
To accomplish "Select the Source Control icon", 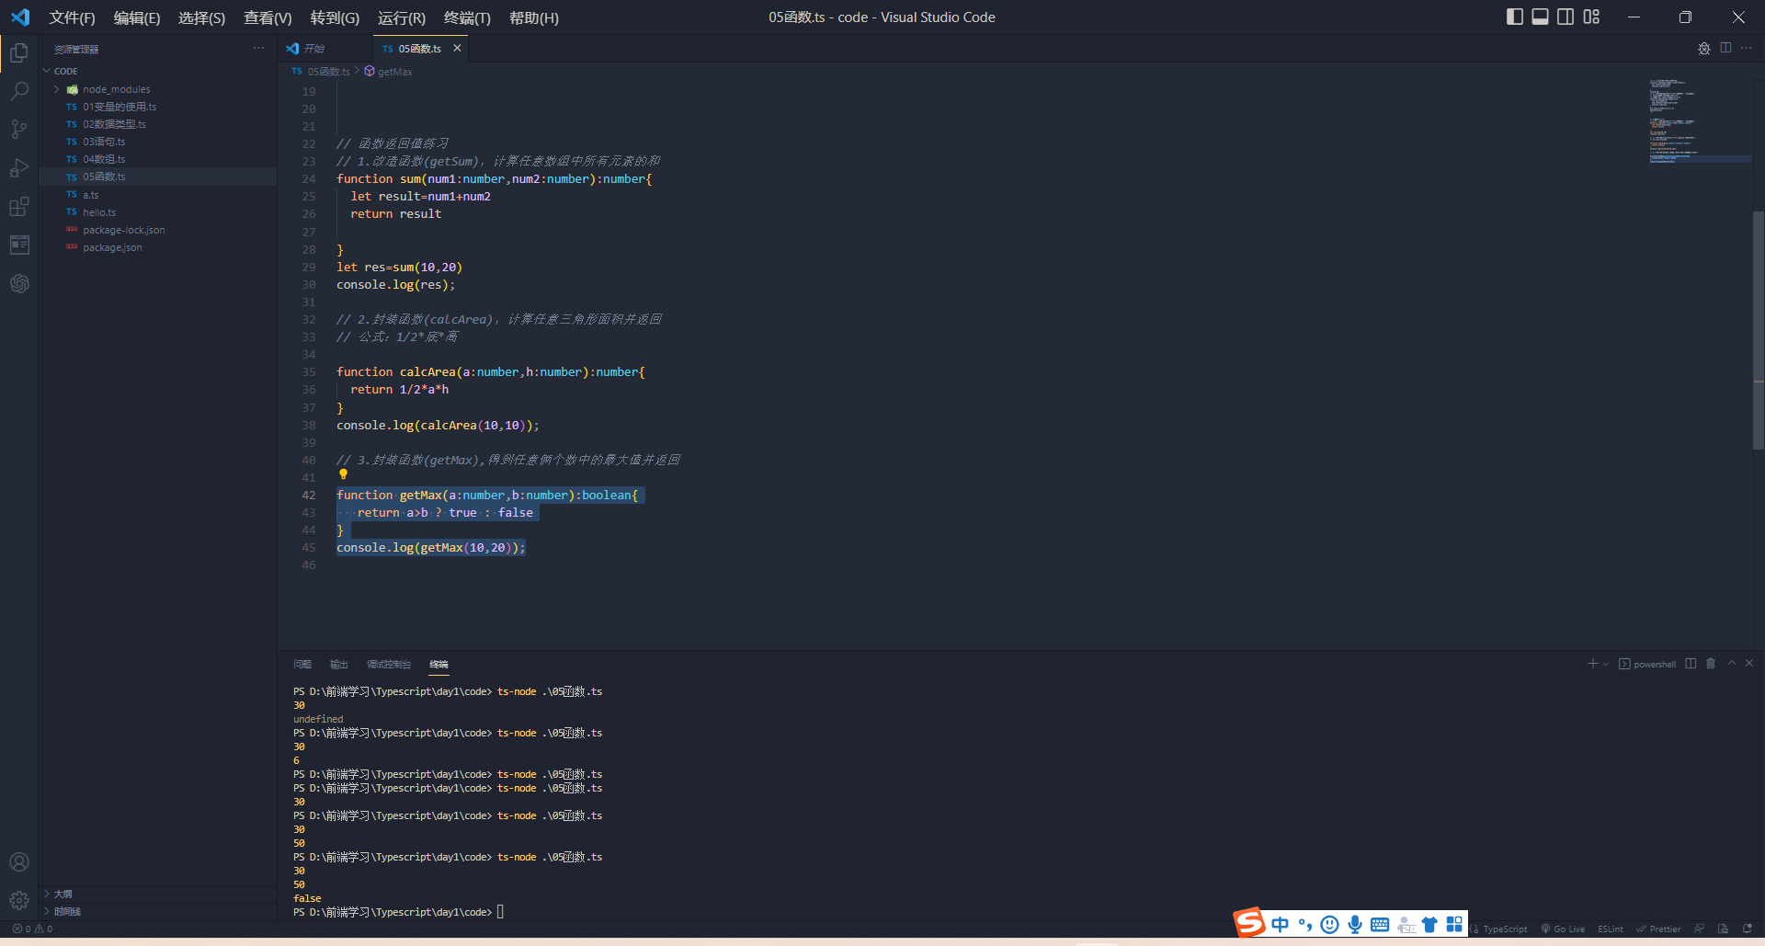I will (19, 130).
